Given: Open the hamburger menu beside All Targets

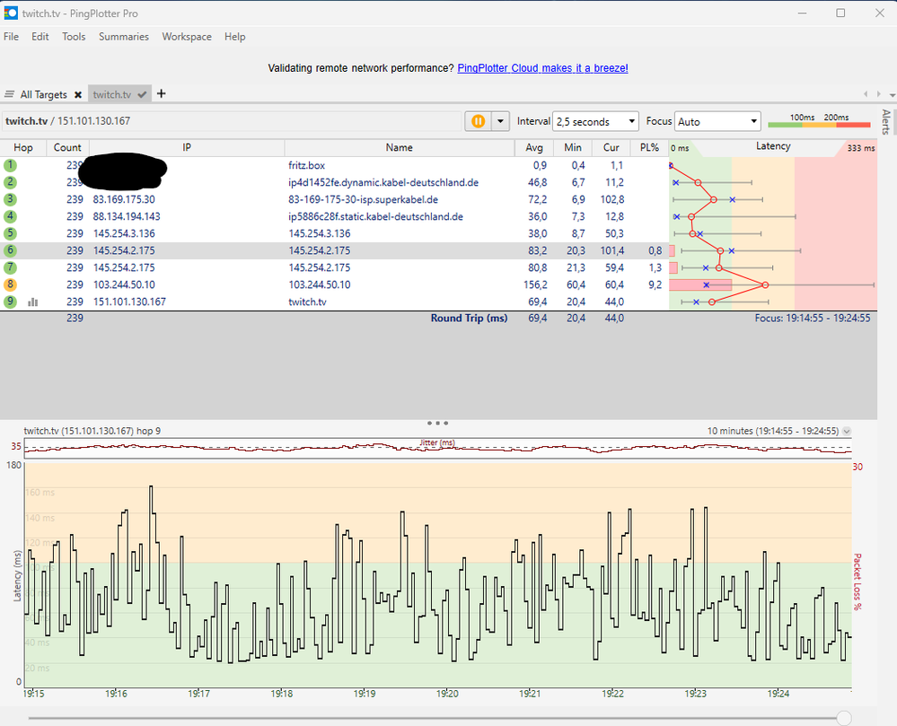Looking at the screenshot, I should pyautogui.click(x=9, y=94).
